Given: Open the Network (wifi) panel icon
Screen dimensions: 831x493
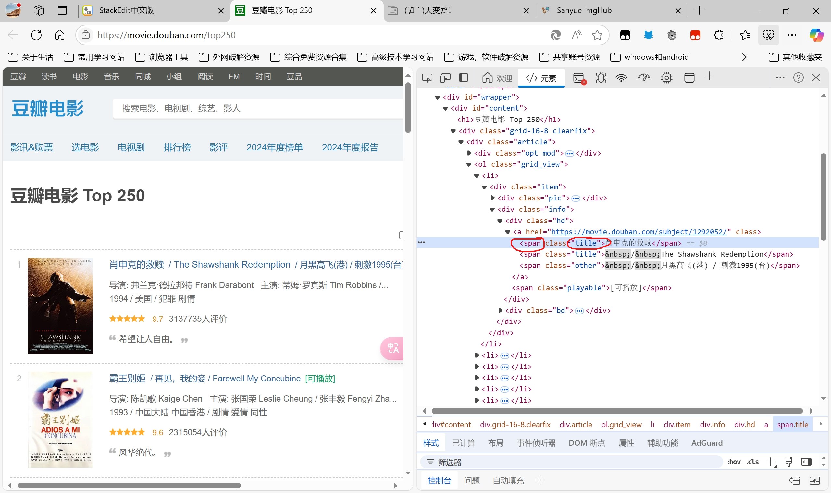Looking at the screenshot, I should point(621,78).
